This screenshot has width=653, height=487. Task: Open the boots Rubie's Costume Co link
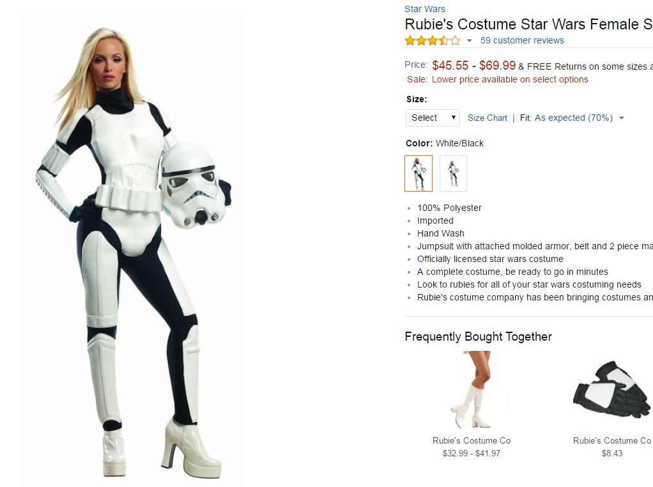click(x=472, y=440)
